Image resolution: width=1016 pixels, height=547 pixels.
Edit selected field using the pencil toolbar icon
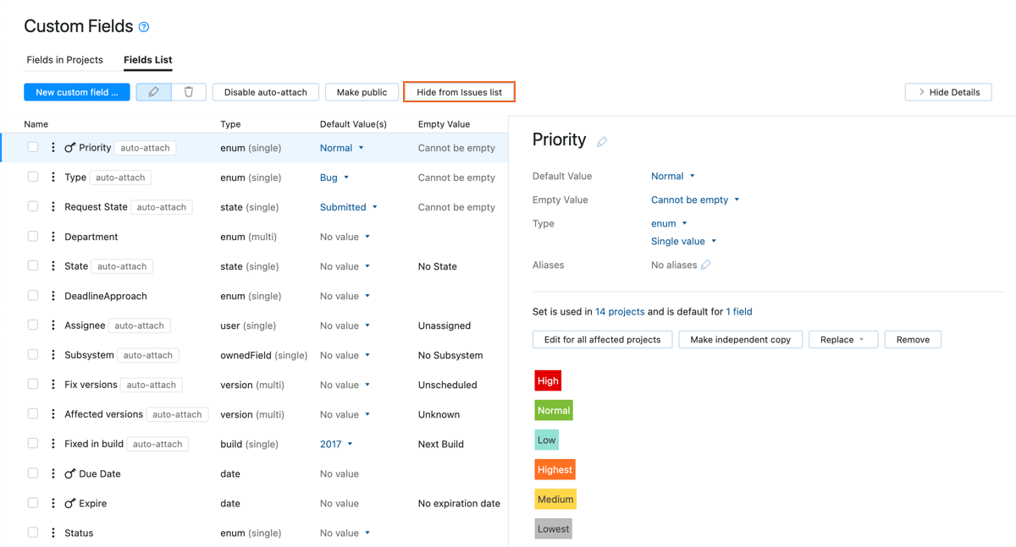(x=154, y=91)
